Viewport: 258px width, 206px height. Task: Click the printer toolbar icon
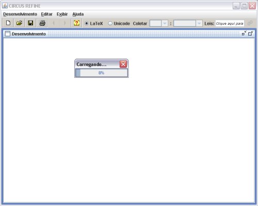(42, 23)
